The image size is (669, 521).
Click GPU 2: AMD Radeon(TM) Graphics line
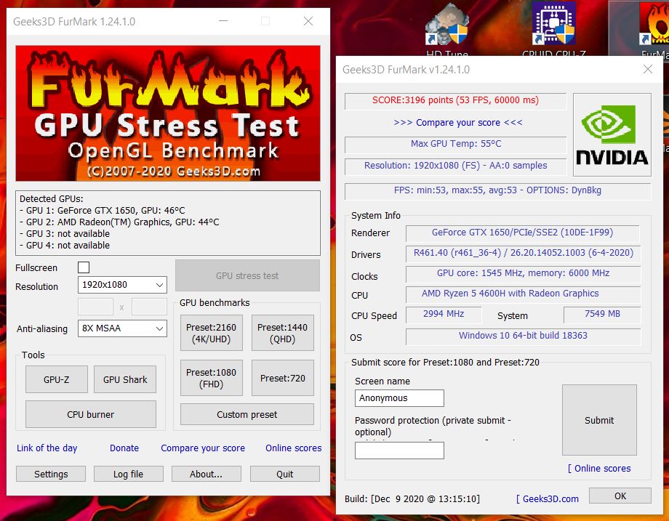(119, 222)
